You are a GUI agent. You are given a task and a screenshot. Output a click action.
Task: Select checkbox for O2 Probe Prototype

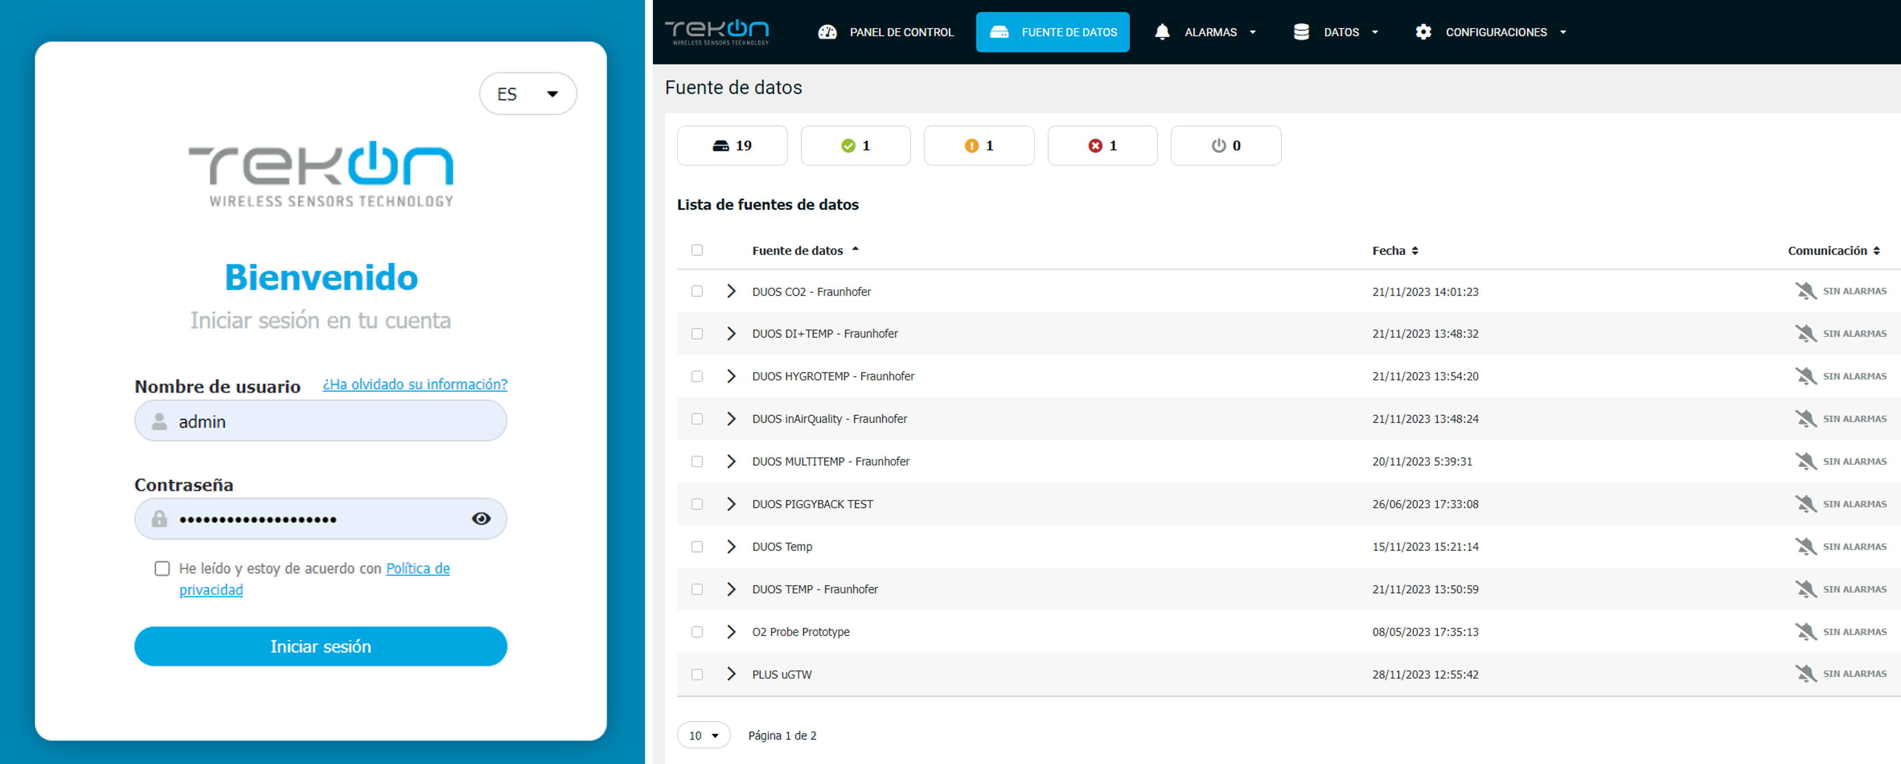coord(697,632)
